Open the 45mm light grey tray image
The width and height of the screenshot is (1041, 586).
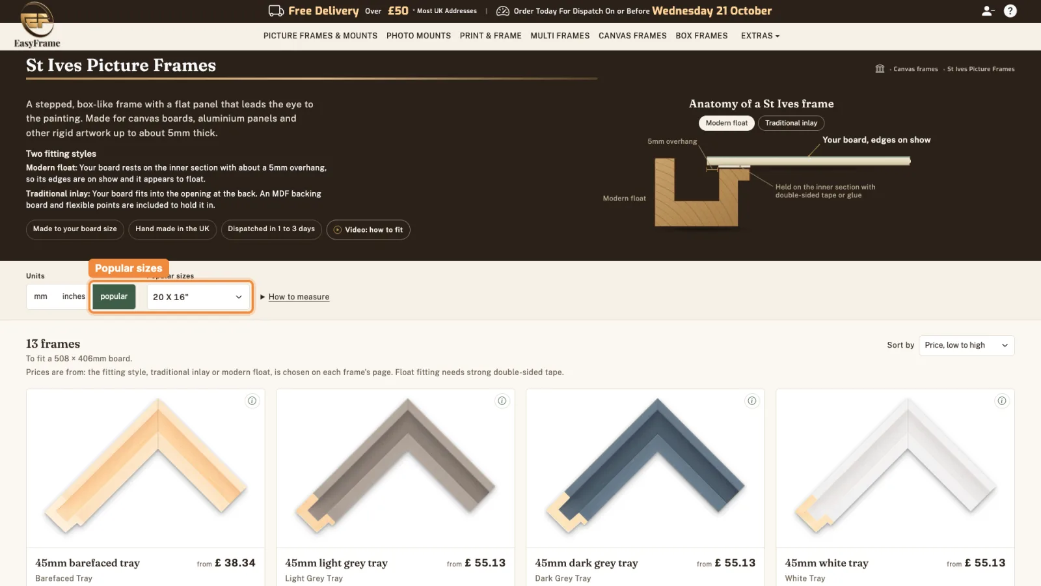coord(396,468)
